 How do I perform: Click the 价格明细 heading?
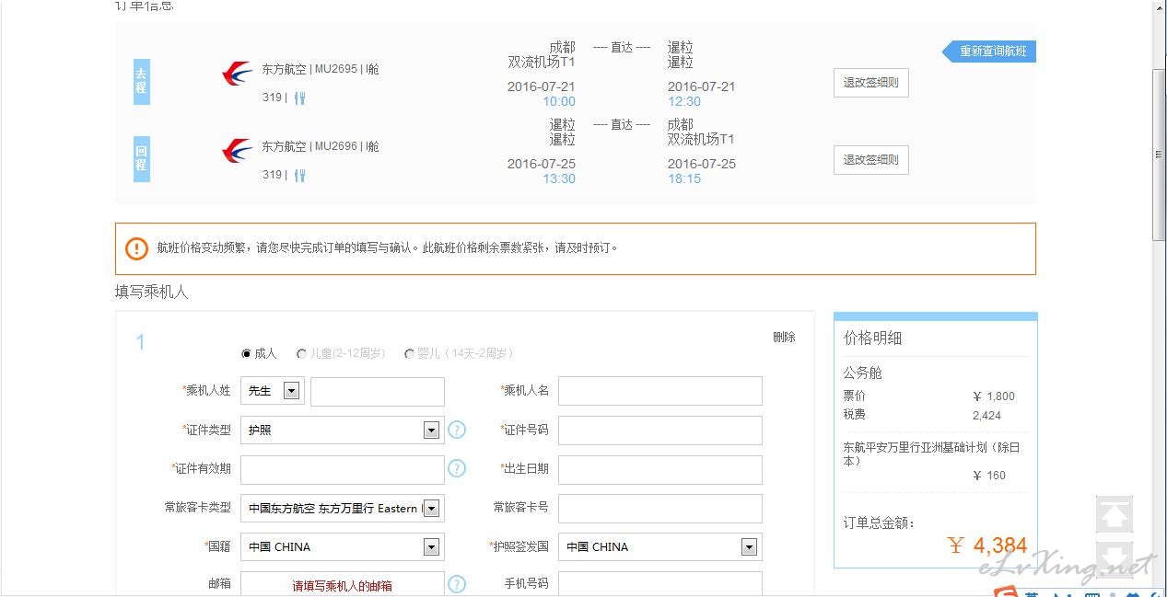(x=872, y=338)
